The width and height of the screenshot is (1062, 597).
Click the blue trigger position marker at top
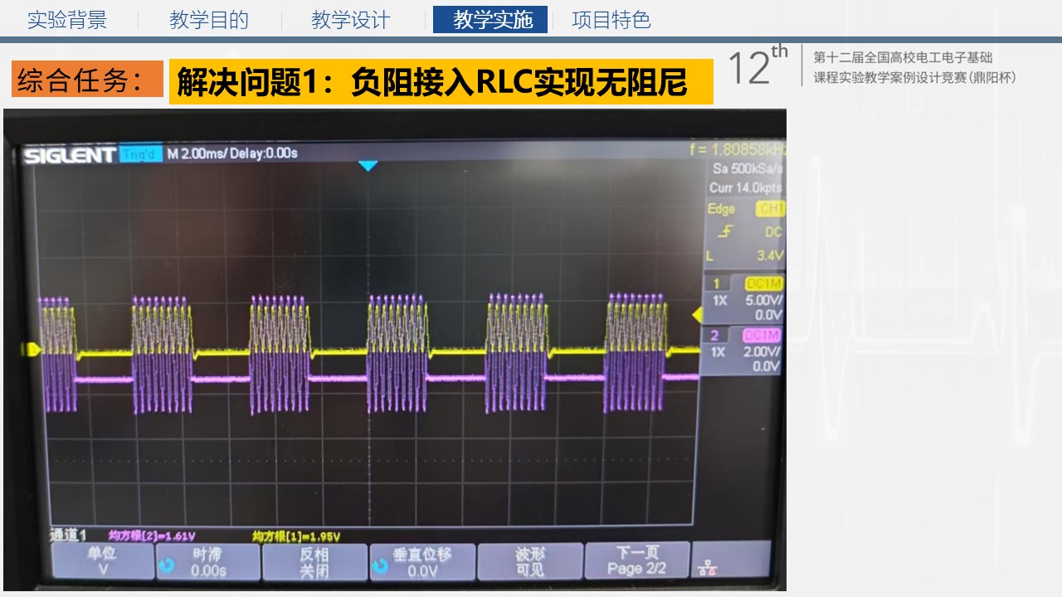(368, 166)
